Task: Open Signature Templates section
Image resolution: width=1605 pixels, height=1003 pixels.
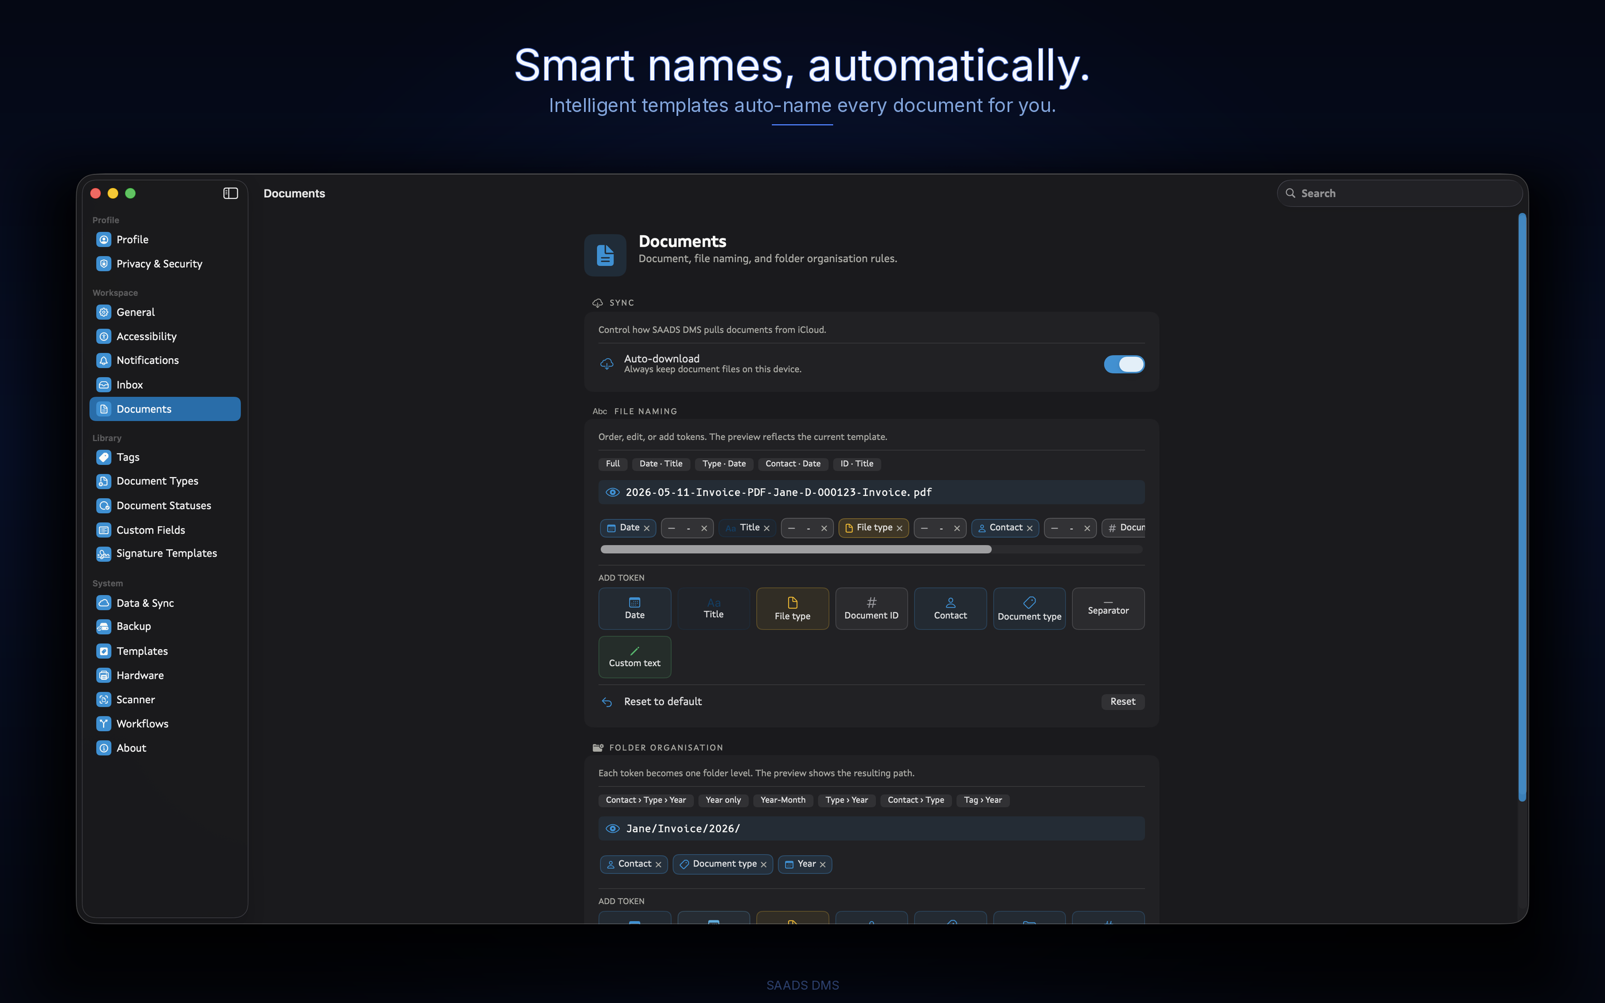Action: pyautogui.click(x=164, y=553)
